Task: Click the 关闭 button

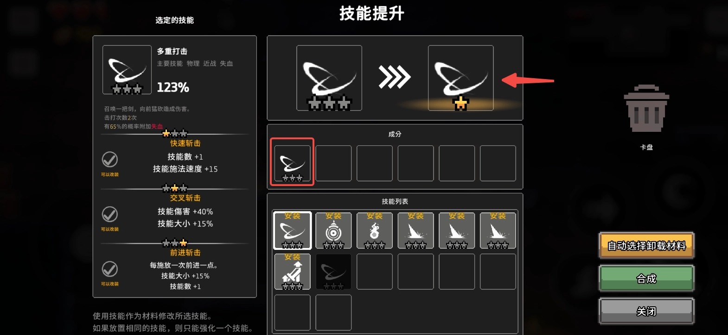Action: tap(646, 311)
